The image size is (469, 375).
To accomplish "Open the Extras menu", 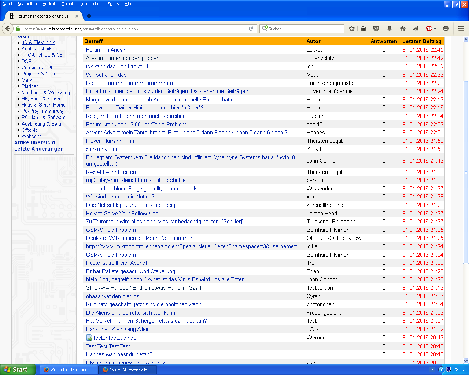I will (x=113, y=4).
